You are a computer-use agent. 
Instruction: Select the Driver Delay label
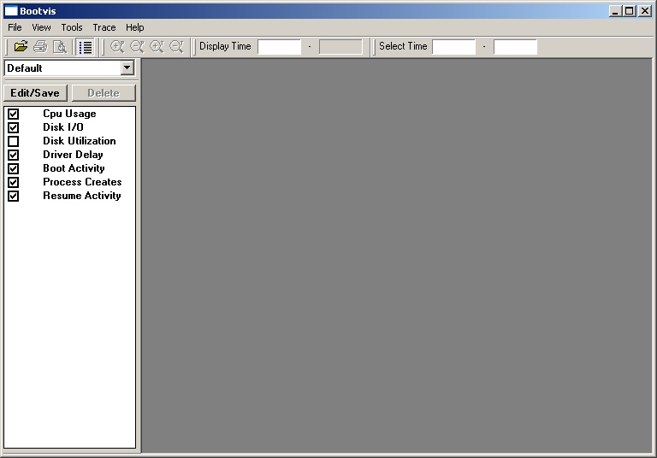click(73, 155)
